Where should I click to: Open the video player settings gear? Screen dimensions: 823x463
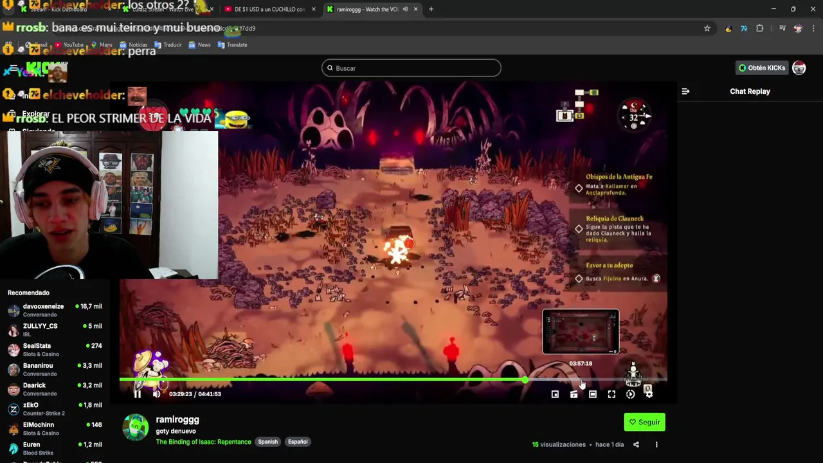[649, 394]
